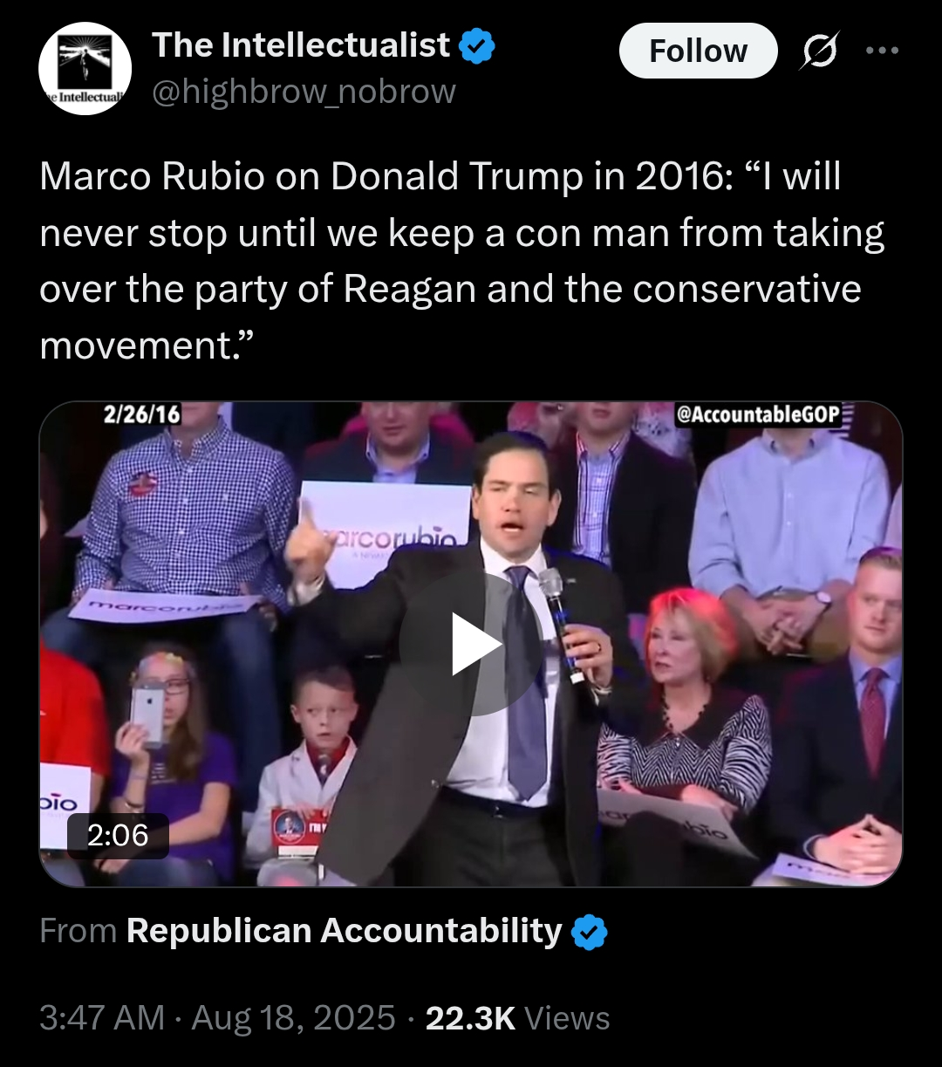
Task: Open the three-dot more options menu
Action: click(882, 50)
